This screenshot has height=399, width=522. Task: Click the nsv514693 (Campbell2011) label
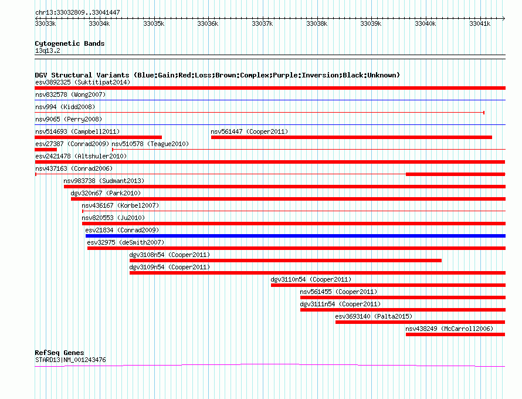[x=77, y=131]
